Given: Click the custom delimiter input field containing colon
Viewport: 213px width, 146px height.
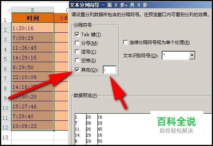Looking at the screenshot, I should tap(110, 70).
